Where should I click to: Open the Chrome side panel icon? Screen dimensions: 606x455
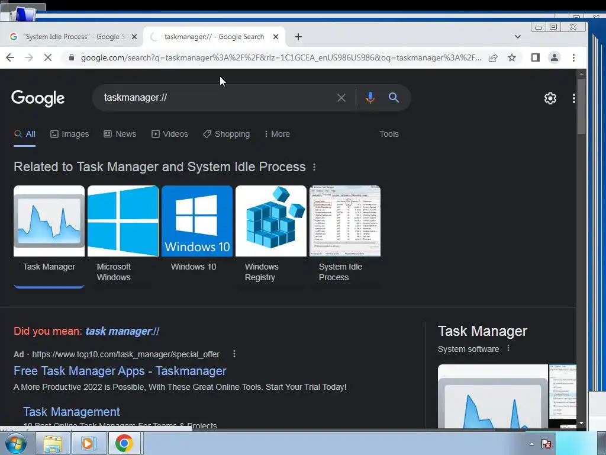(535, 57)
